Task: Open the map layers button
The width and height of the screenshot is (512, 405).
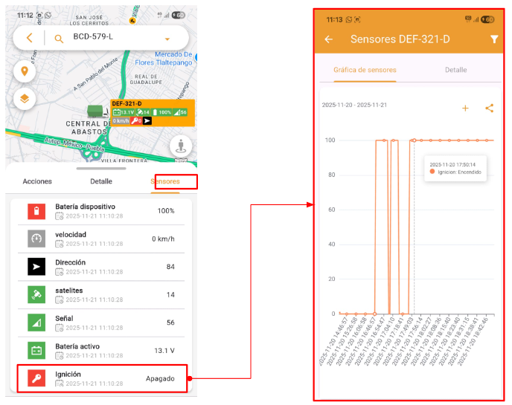Action: point(25,99)
